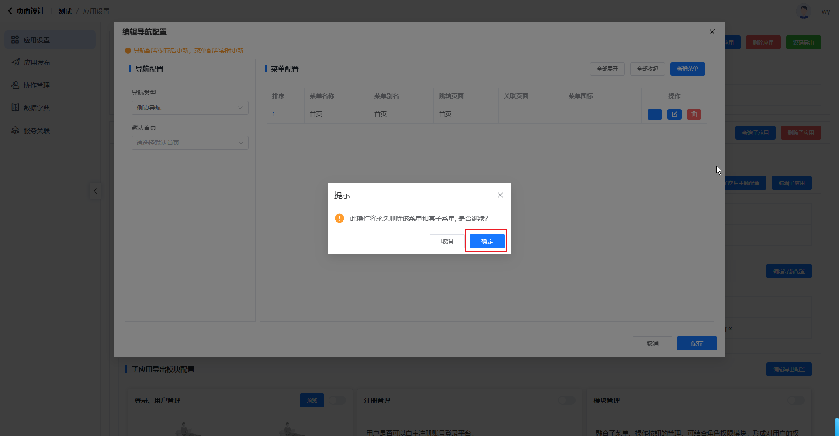Toggle the 模块管理 switch
This screenshot has height=436, width=839.
pyautogui.click(x=796, y=400)
